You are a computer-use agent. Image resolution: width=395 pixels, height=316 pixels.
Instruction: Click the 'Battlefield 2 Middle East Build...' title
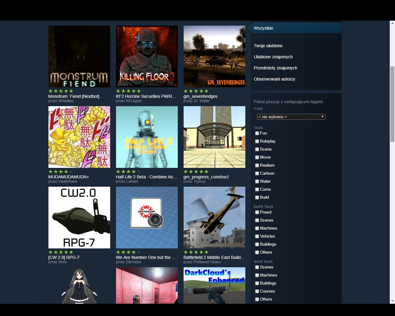[x=214, y=257]
